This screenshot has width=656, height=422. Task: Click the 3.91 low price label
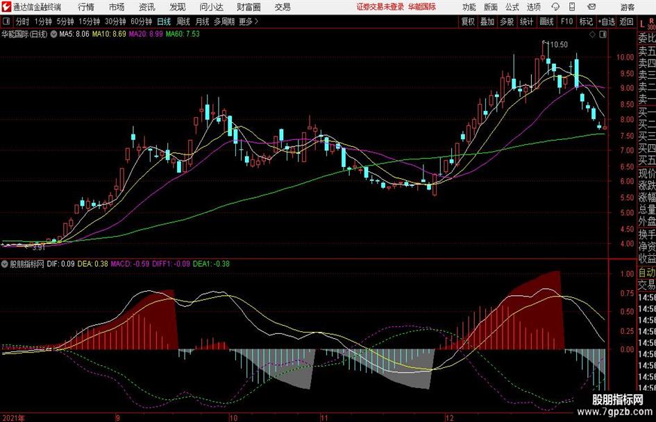click(x=38, y=247)
